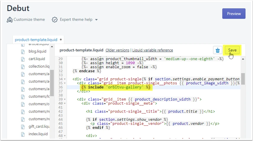Open index.liquid in the file list
Image resolution: width=253 pixels, height=141 pixels.
pyautogui.click(x=38, y=134)
